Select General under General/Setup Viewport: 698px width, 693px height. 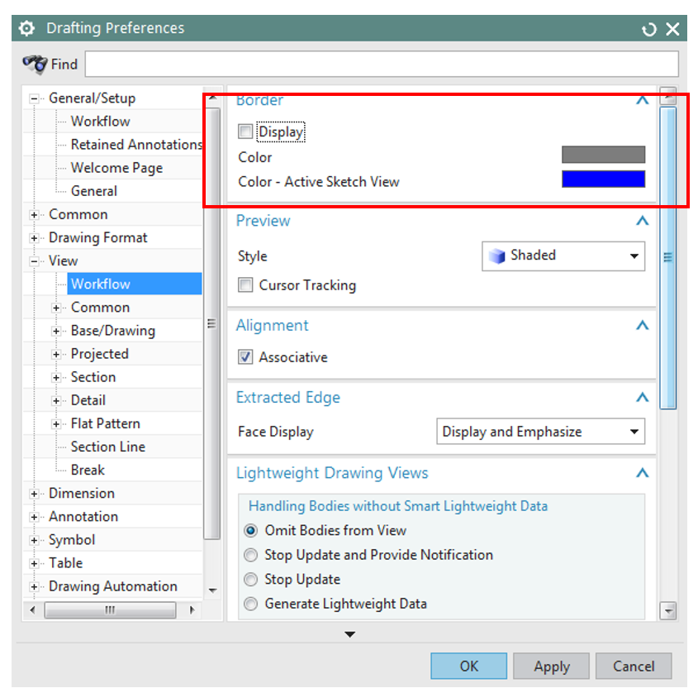click(x=94, y=191)
